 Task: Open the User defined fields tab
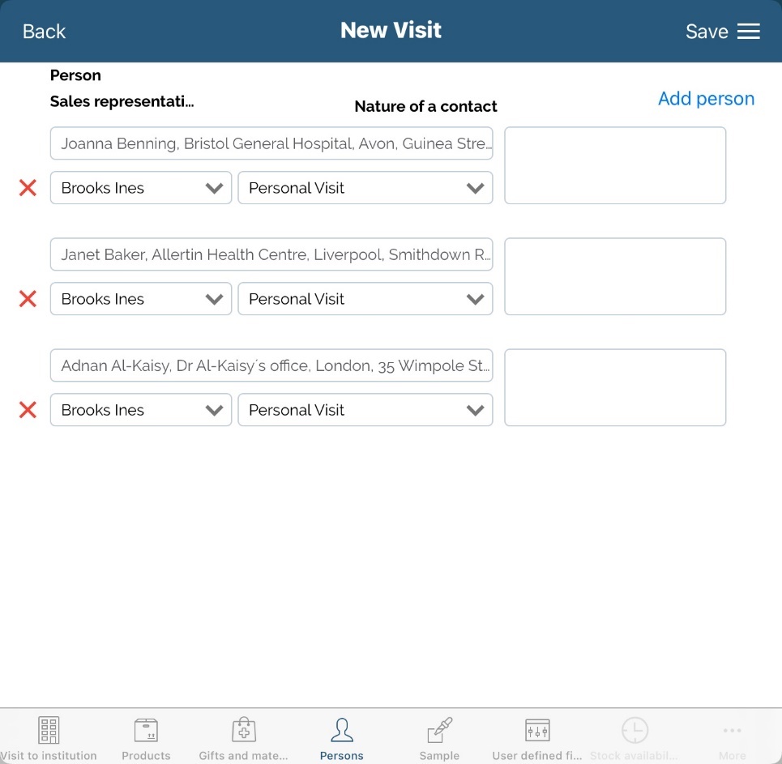click(536, 738)
